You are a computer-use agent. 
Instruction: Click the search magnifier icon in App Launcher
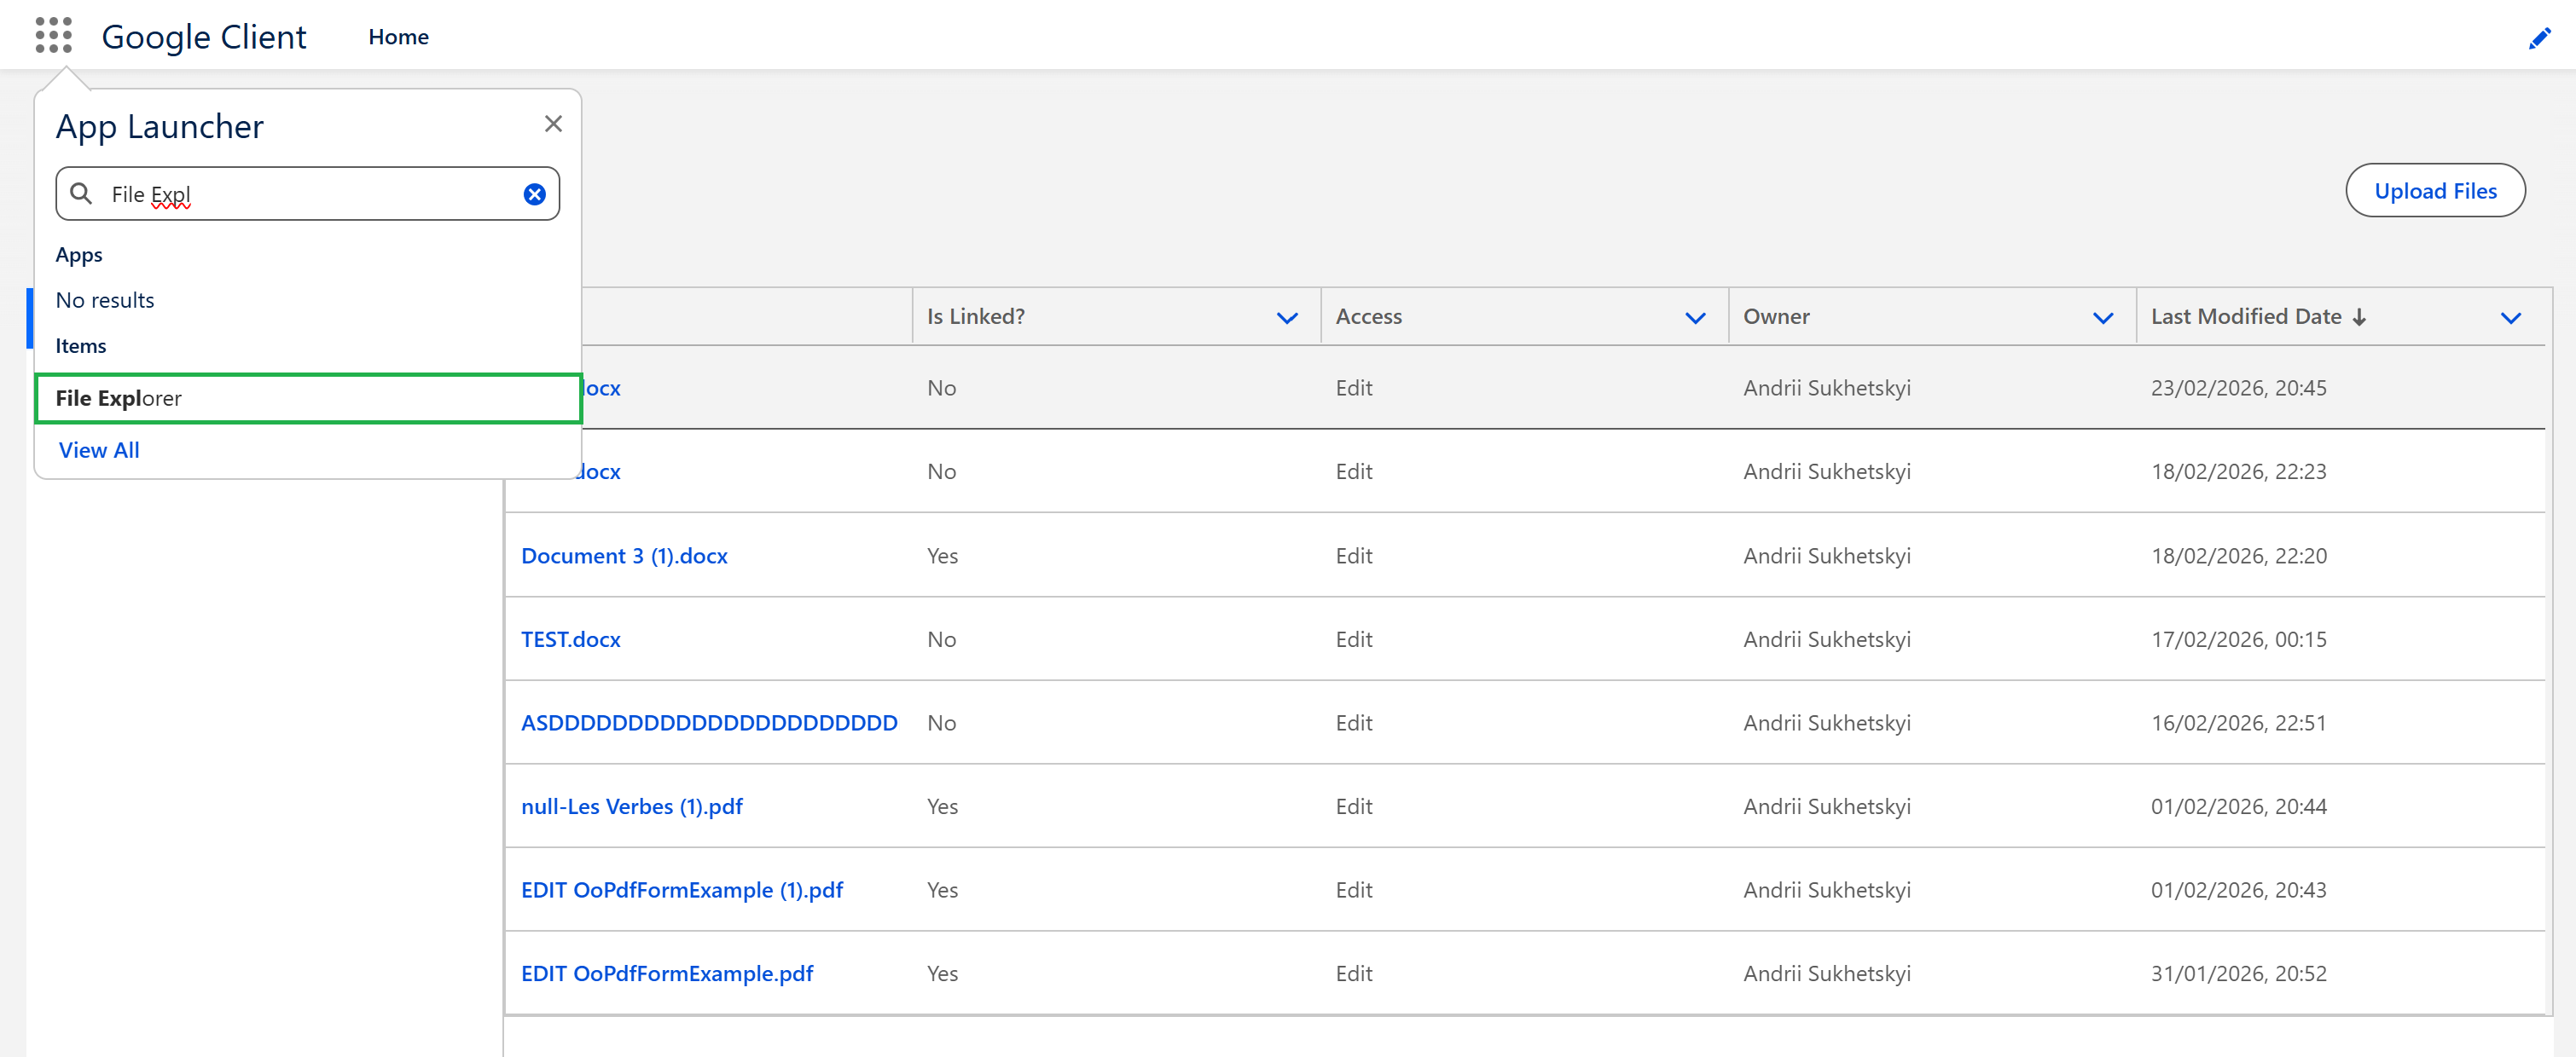(82, 193)
